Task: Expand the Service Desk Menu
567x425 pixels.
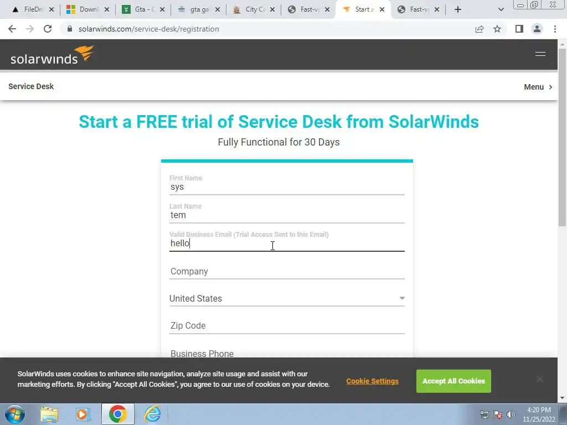Action: (x=538, y=87)
